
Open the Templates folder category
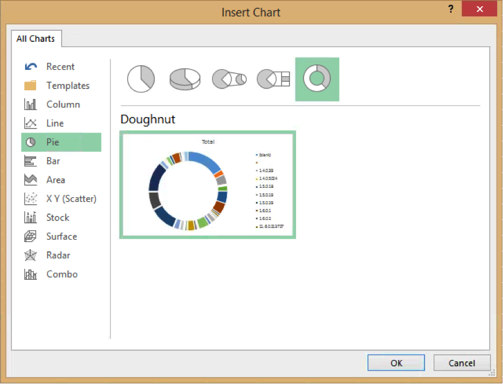pyautogui.click(x=67, y=86)
